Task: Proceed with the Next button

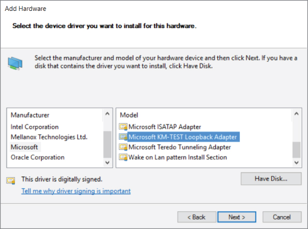Action: 237,217
